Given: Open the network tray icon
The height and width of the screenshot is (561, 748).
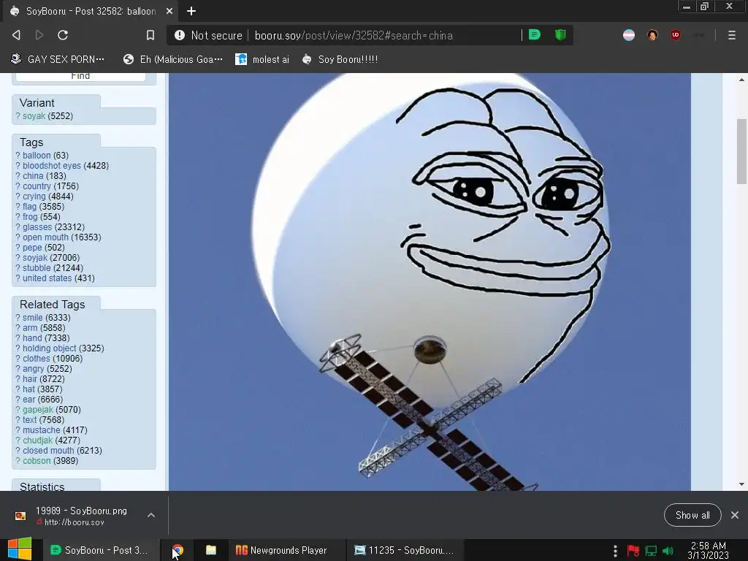Looking at the screenshot, I should (x=651, y=551).
